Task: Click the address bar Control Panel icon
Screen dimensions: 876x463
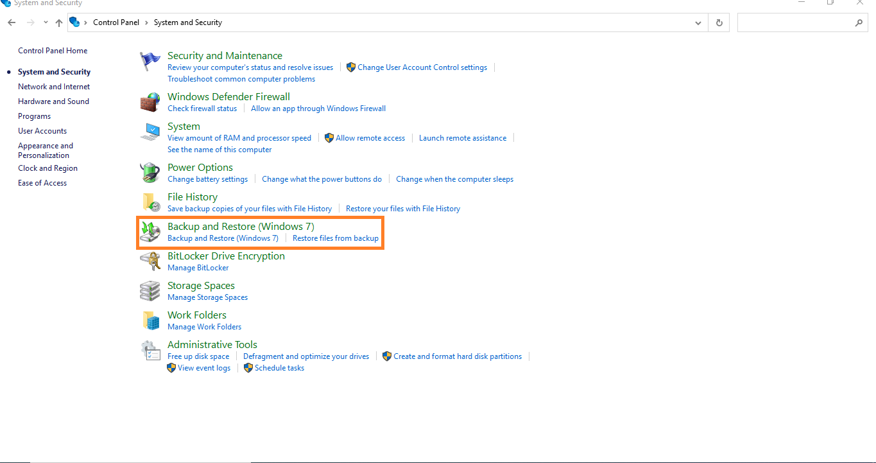Action: point(74,22)
